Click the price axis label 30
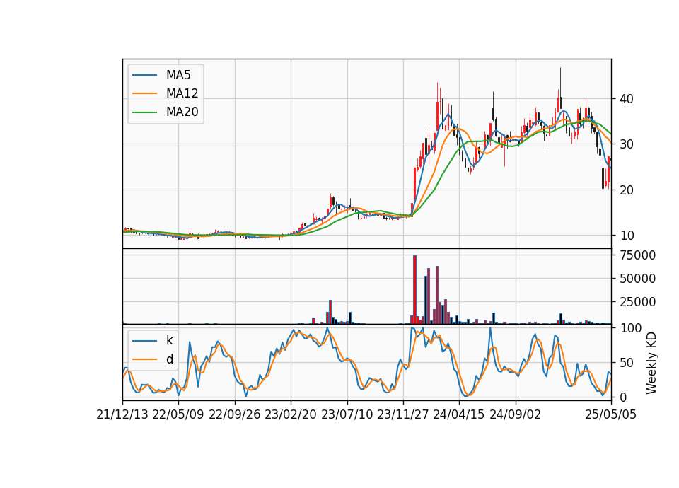The image size is (679, 488). [627, 144]
